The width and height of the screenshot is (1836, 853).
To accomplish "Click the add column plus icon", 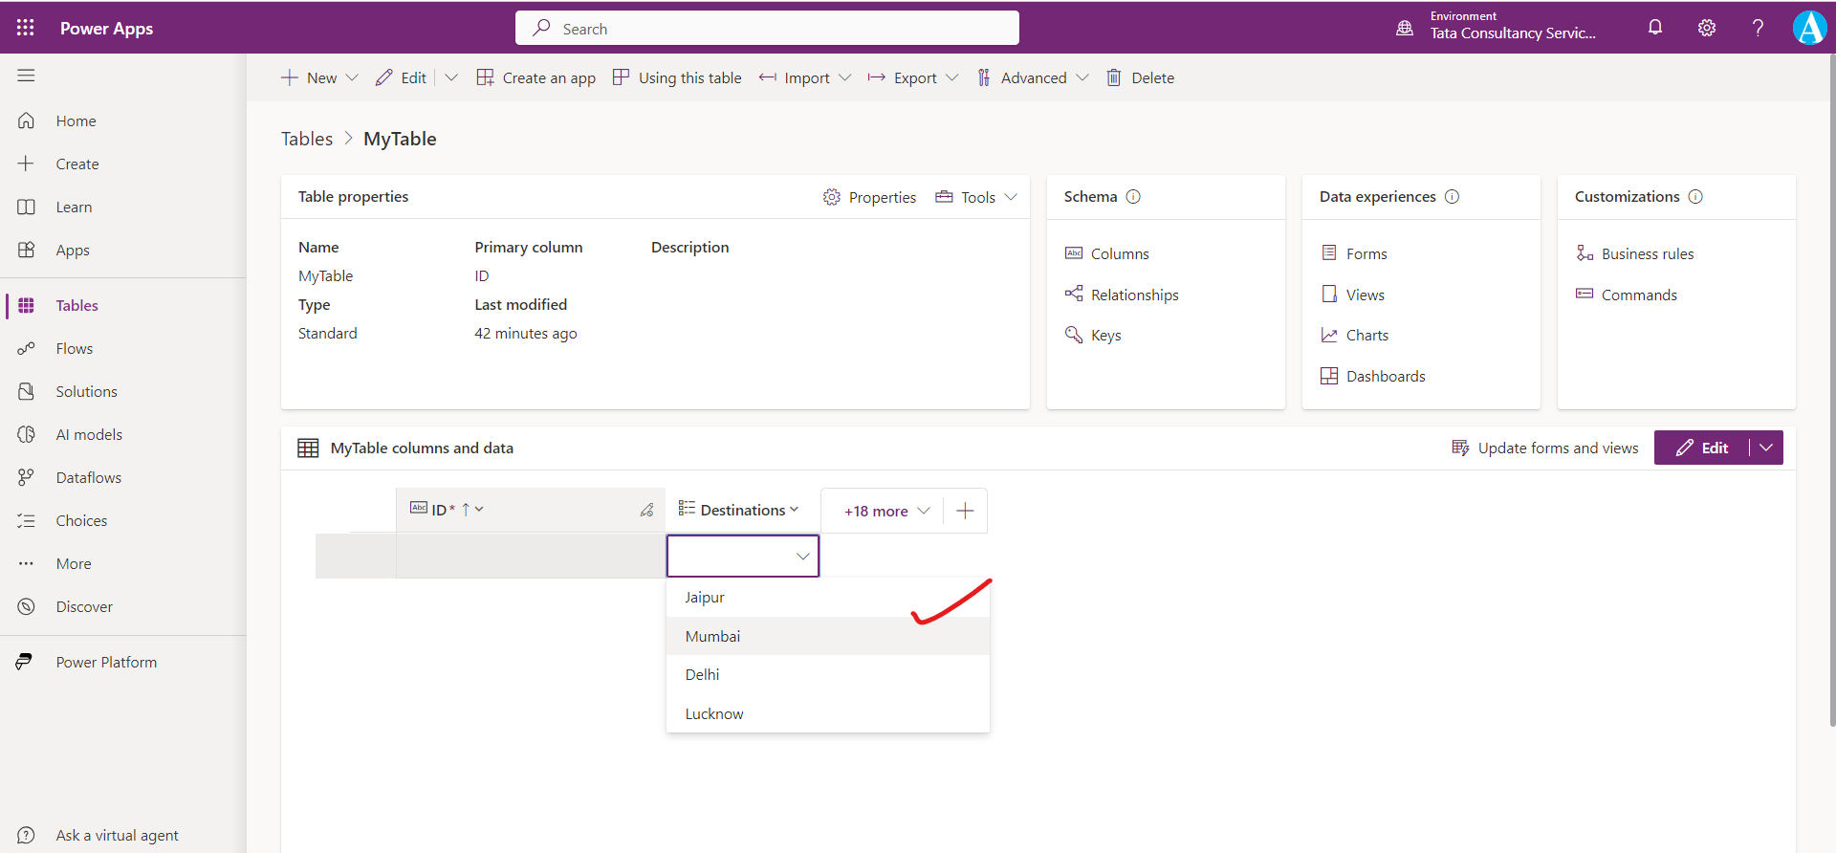I will click(x=965, y=511).
